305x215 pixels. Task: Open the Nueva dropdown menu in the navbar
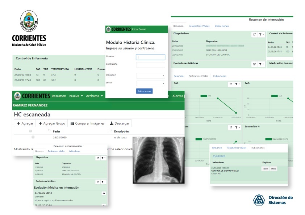coord(76,96)
